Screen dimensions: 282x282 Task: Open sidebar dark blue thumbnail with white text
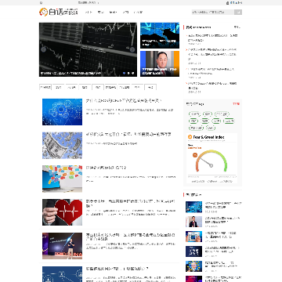(x=193, y=251)
